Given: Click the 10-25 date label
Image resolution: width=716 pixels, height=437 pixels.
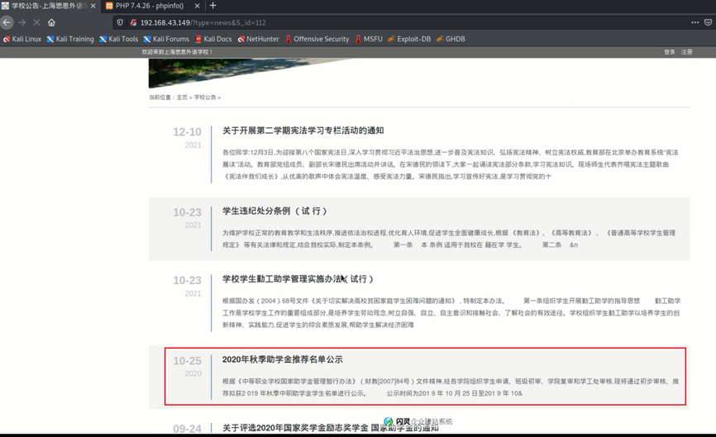Looking at the screenshot, I should [187, 361].
